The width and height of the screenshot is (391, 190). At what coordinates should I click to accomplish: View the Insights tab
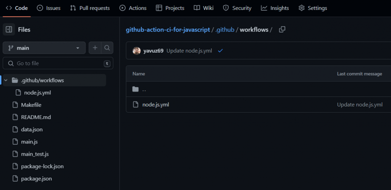click(275, 8)
